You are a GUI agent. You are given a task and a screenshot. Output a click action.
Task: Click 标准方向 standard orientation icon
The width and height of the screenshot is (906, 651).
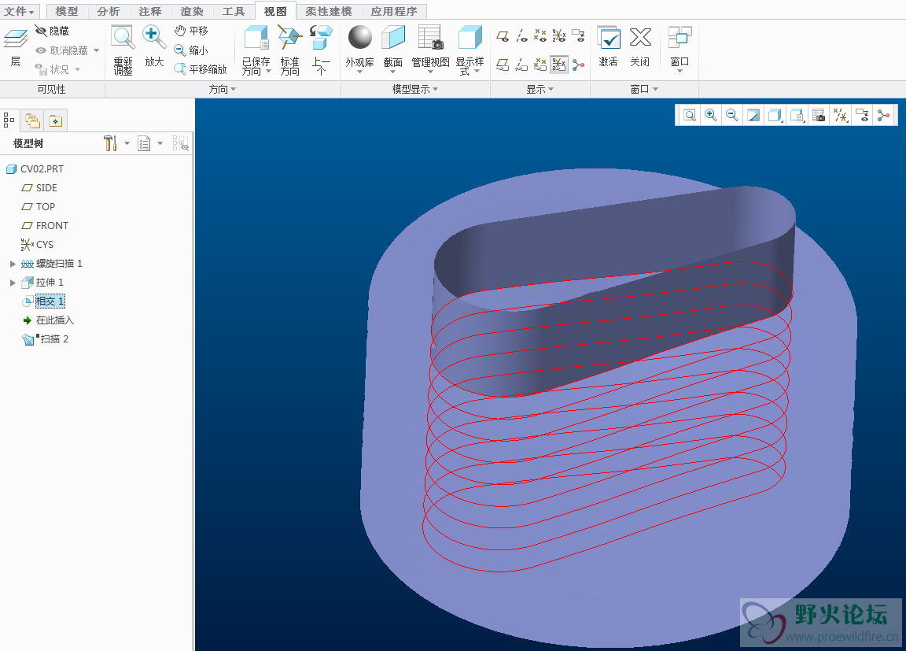(x=290, y=50)
